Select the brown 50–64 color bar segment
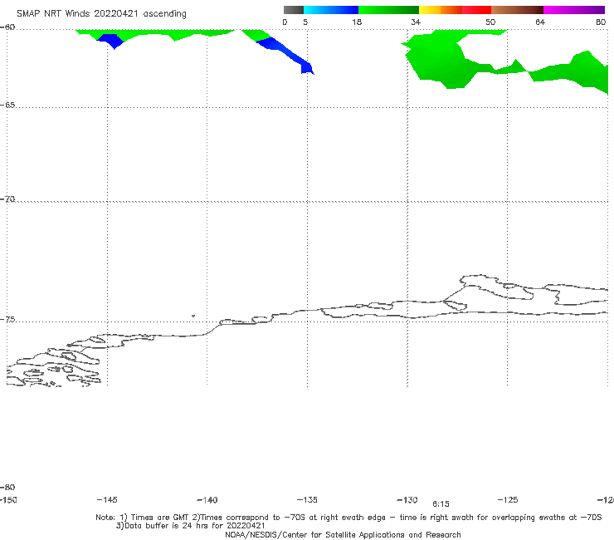The image size is (614, 540). 517,10
